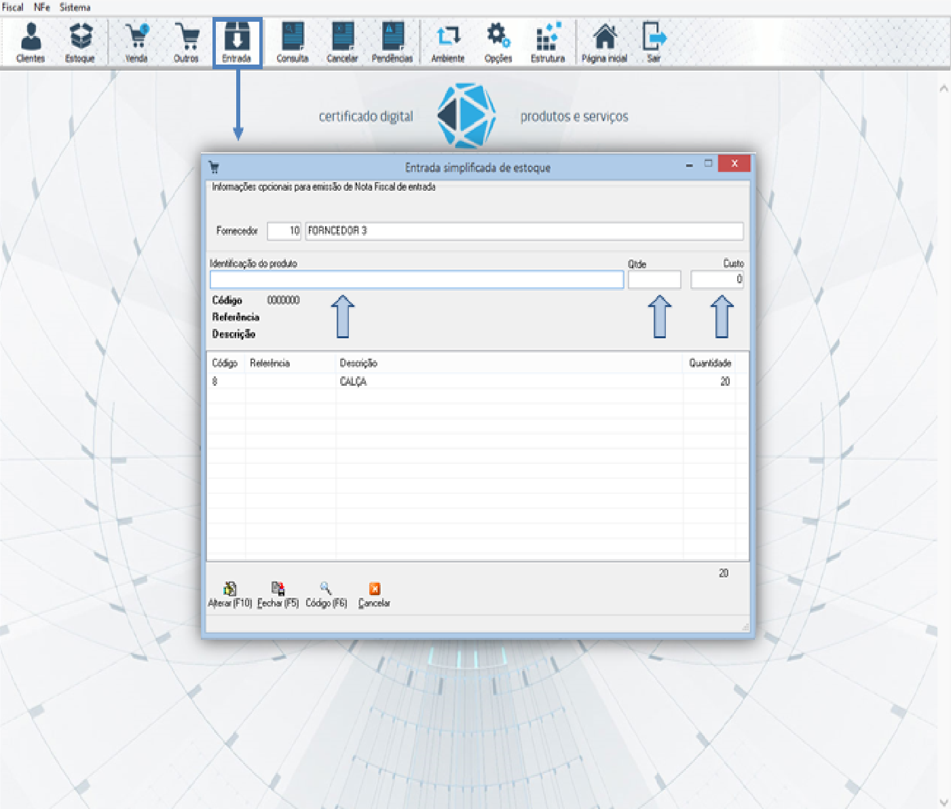This screenshot has height=809, width=951.
Task: Click quantity 20 in CALÇA row
Action: click(725, 382)
